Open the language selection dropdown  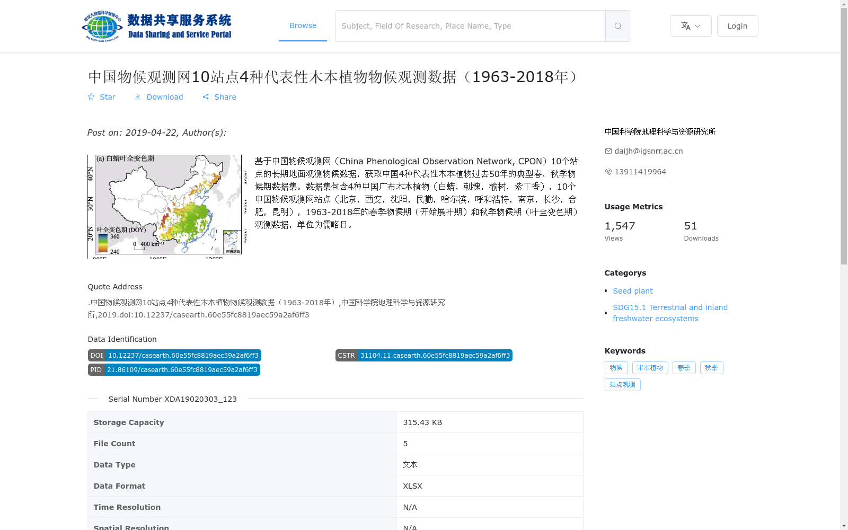[691, 26]
